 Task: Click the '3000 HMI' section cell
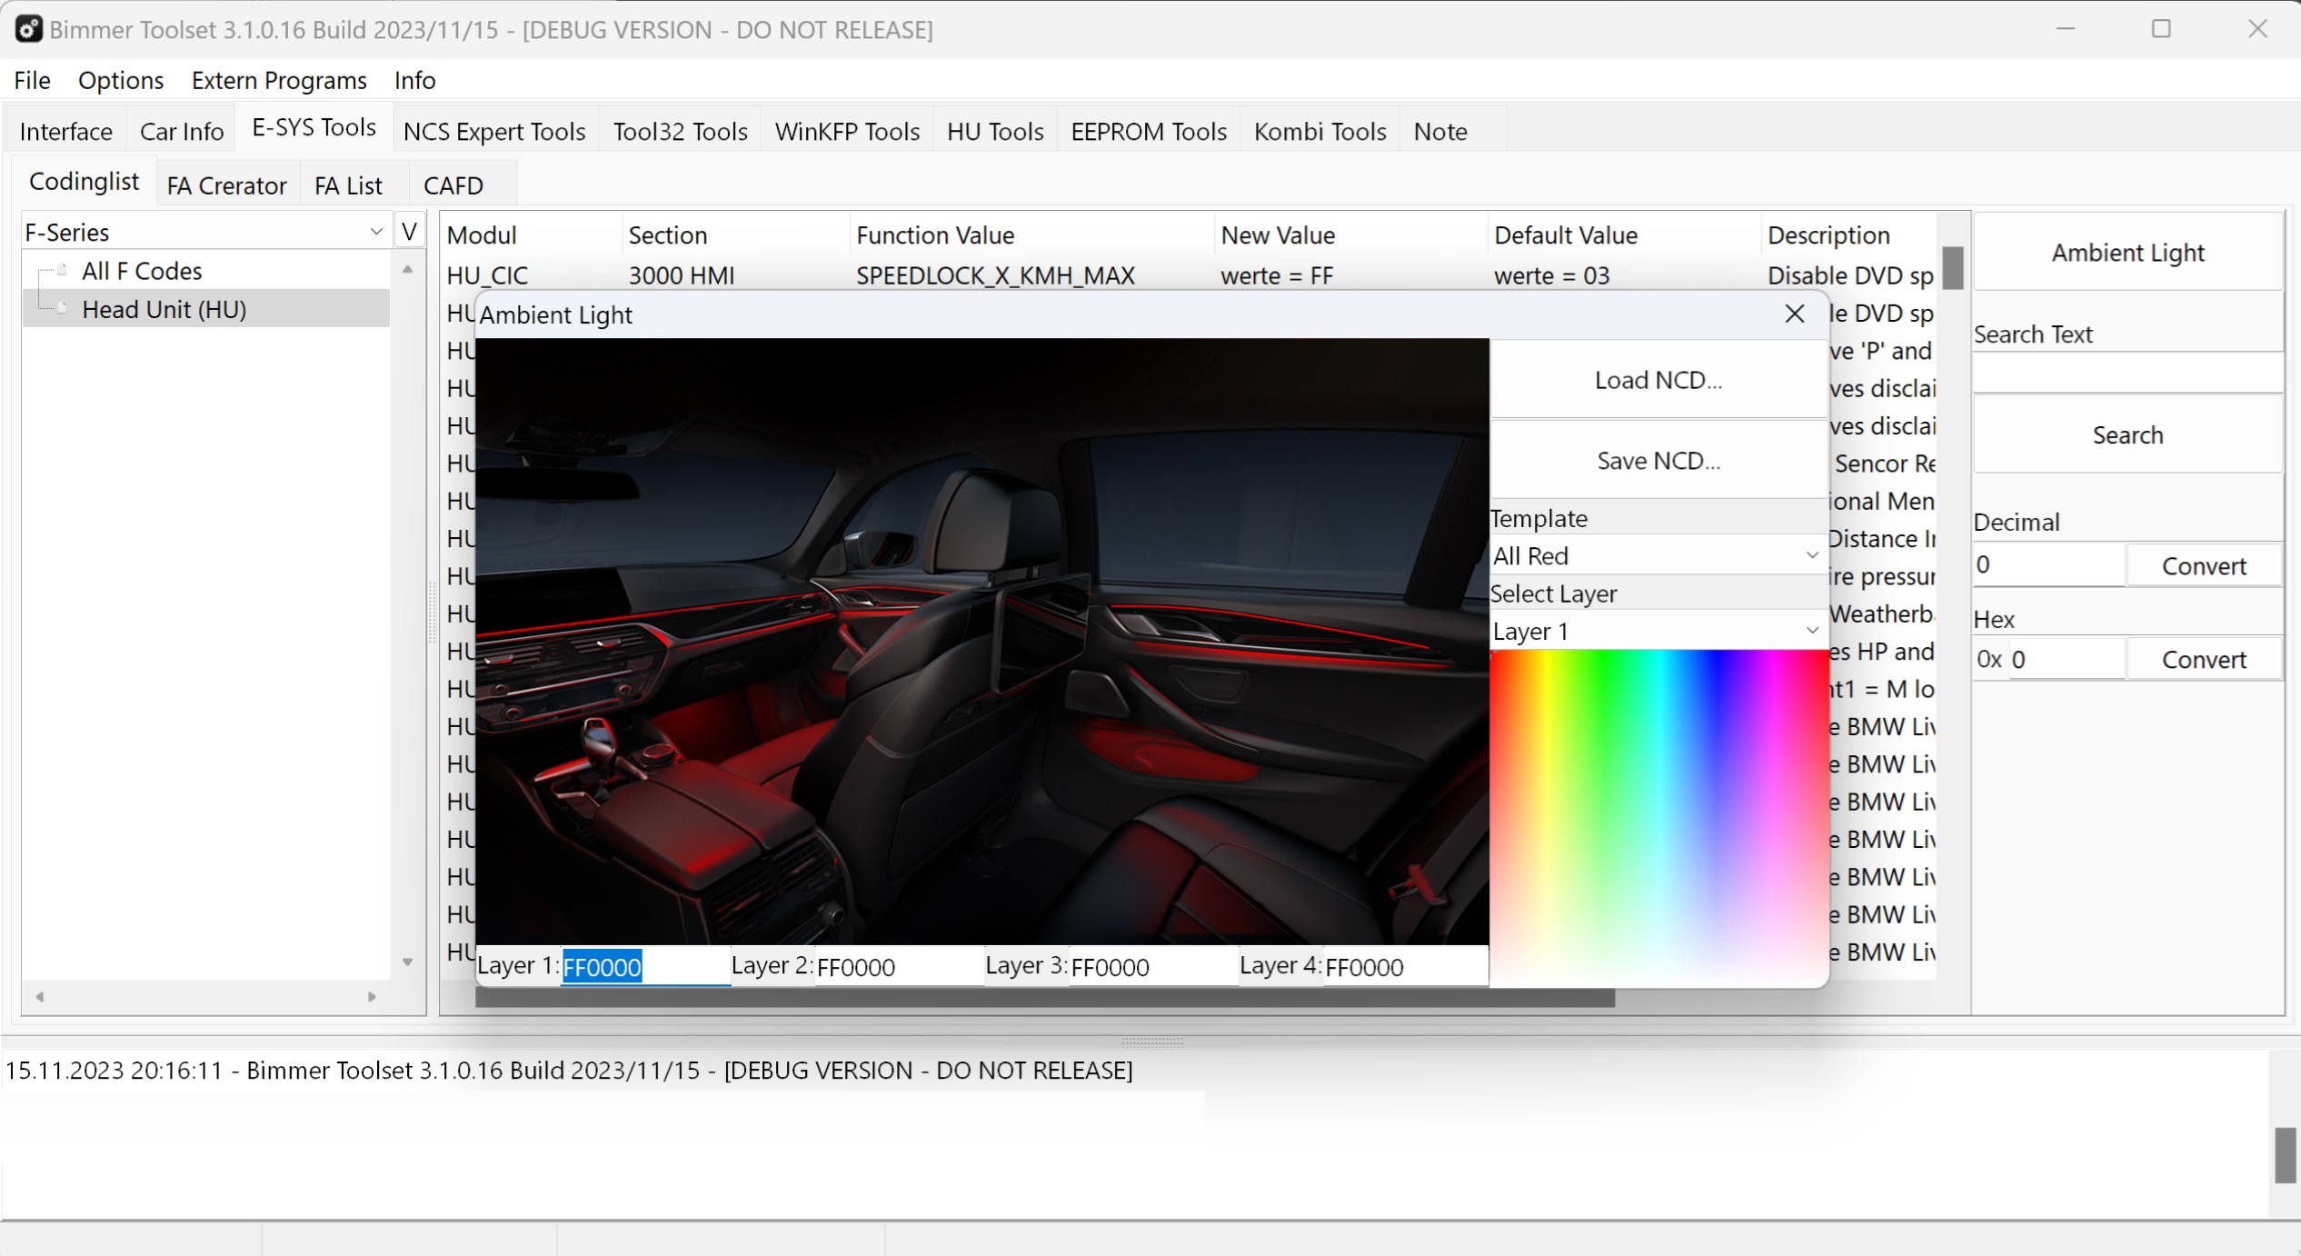(682, 275)
